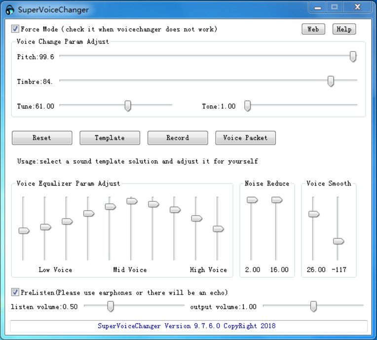Click the sixth equalizer band slider thumb

click(132, 201)
